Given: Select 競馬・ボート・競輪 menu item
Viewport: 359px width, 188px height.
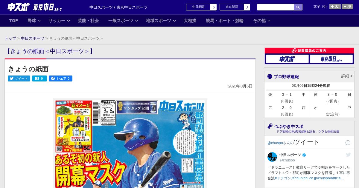Looking at the screenshot, I should click(x=225, y=21).
